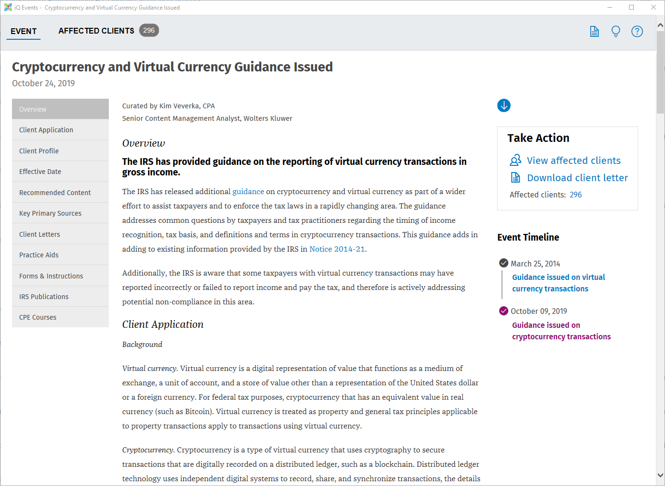665x486 pixels.
Task: Switch to the Affected Clients tab
Action: (96, 31)
